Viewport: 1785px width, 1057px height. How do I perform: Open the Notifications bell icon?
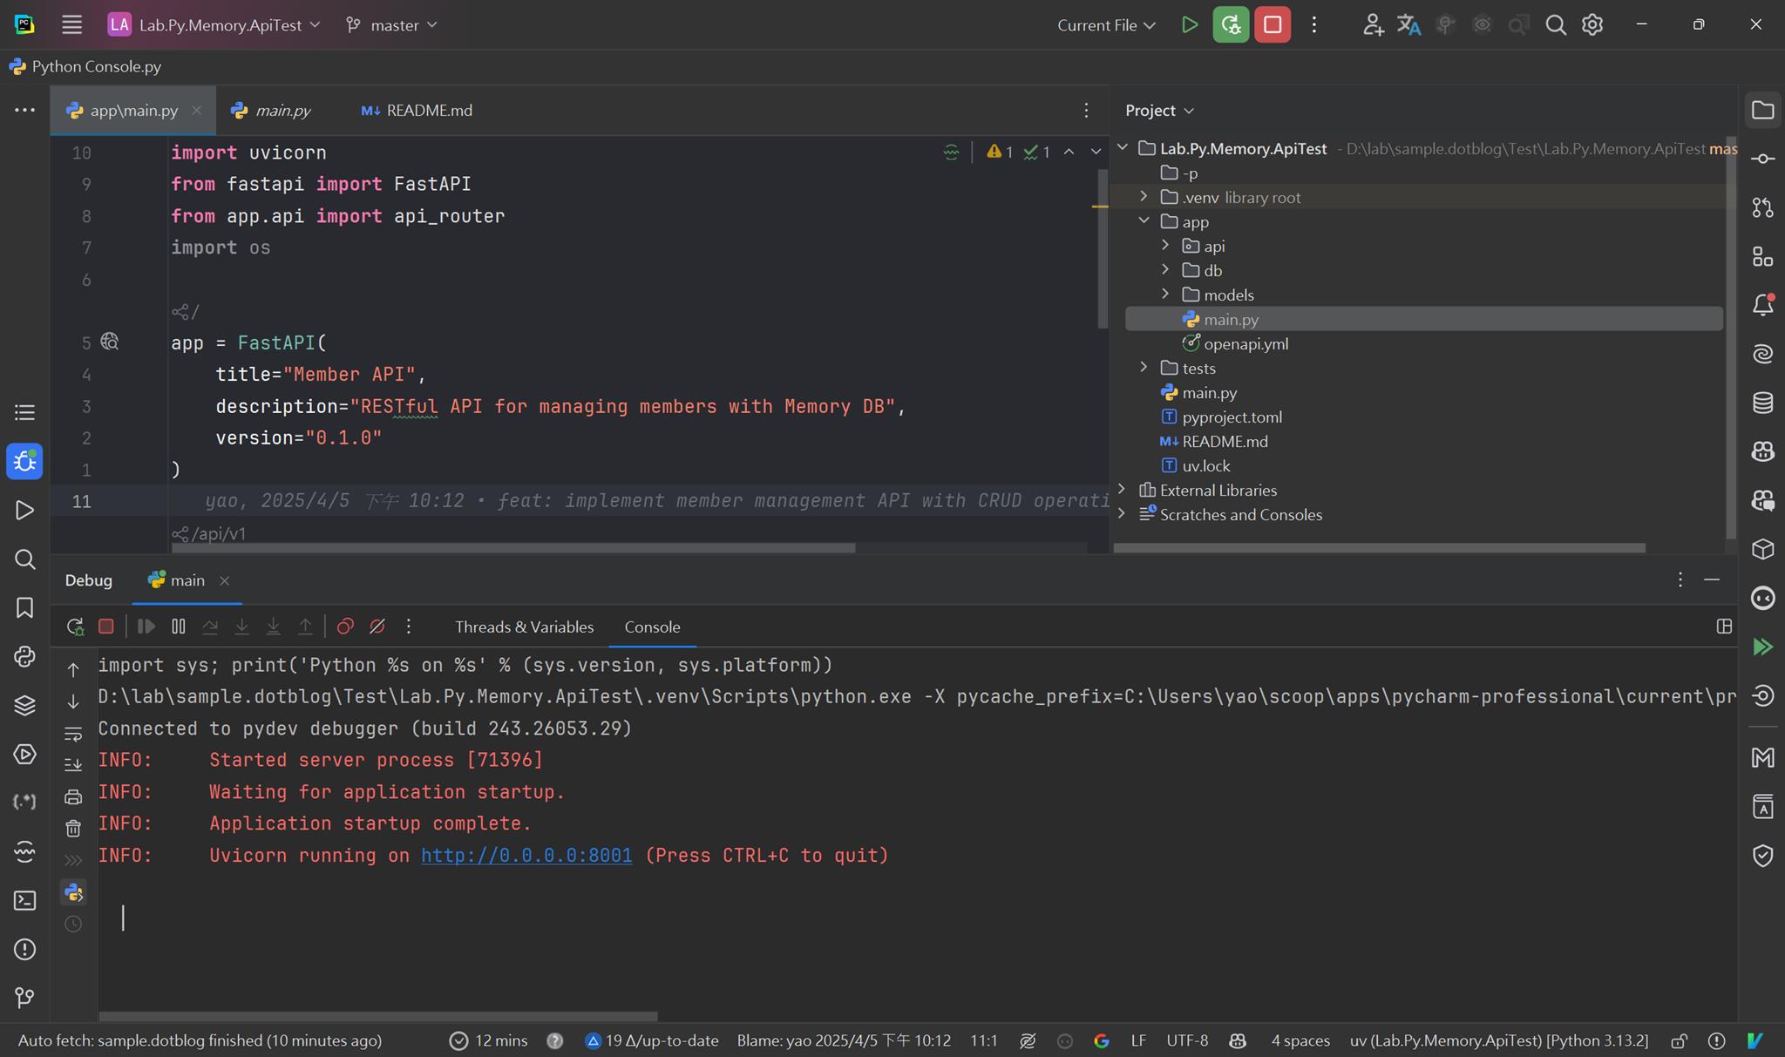point(1762,305)
